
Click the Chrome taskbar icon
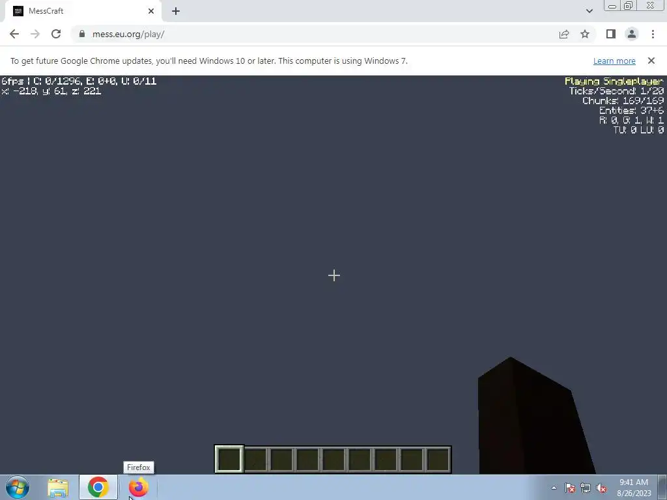coord(98,487)
